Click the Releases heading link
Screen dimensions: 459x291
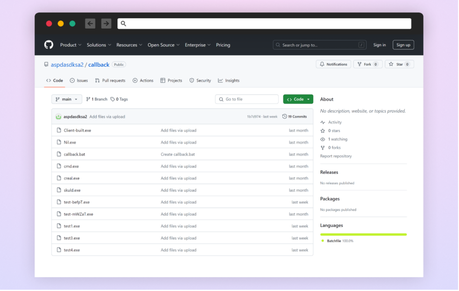click(329, 173)
